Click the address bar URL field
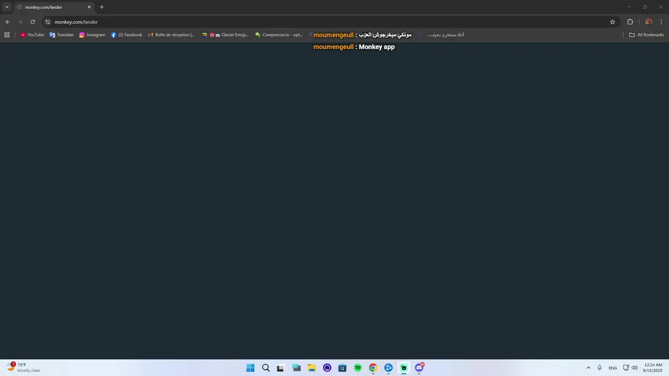 (x=329, y=22)
